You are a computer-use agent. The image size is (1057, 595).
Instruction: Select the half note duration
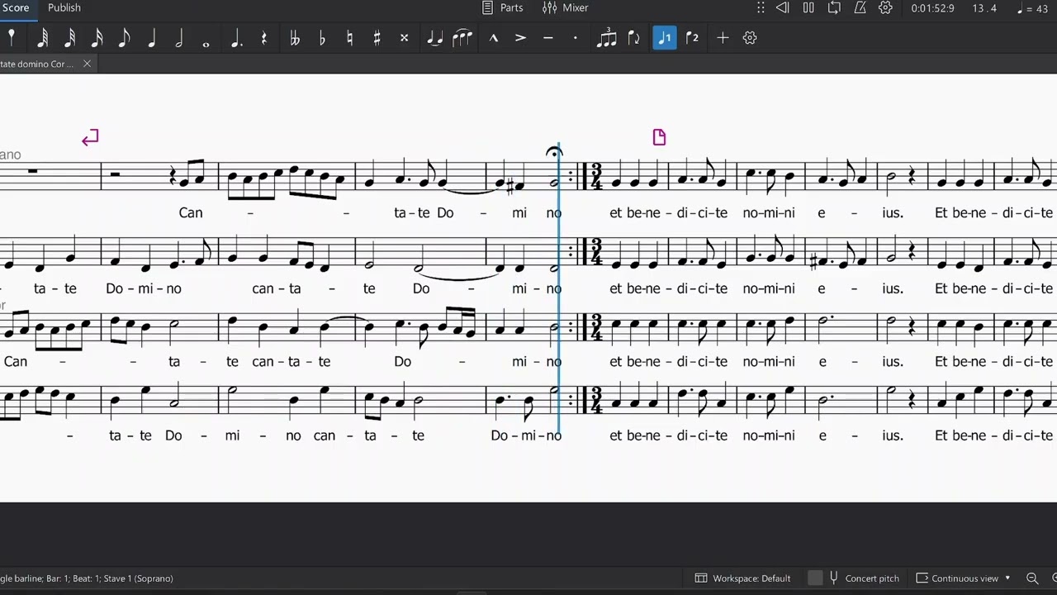pyautogui.click(x=179, y=37)
